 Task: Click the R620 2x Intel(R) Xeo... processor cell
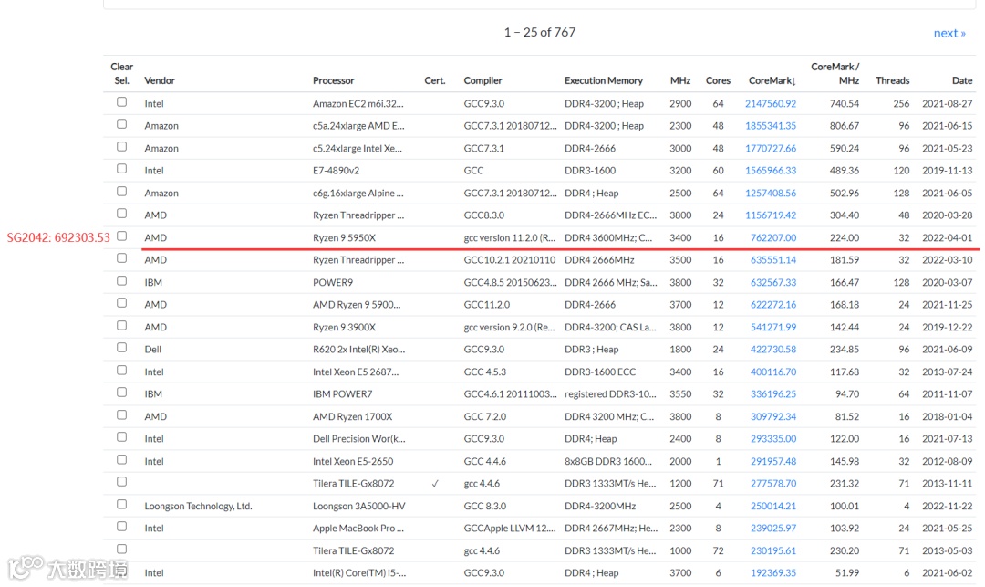pyautogui.click(x=358, y=349)
